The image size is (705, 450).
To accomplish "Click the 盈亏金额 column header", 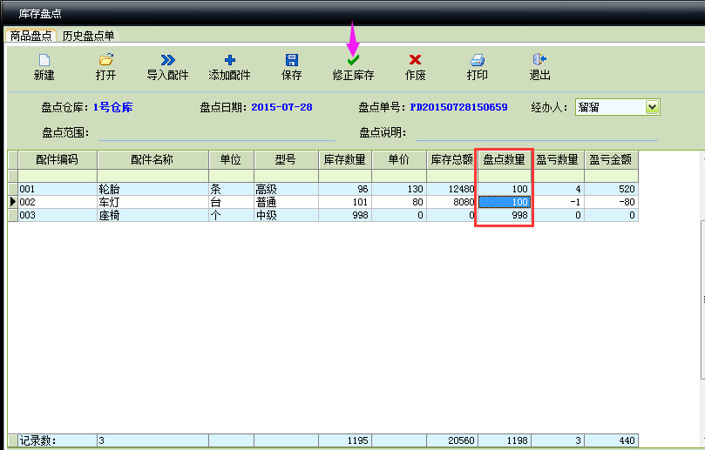I will point(611,159).
